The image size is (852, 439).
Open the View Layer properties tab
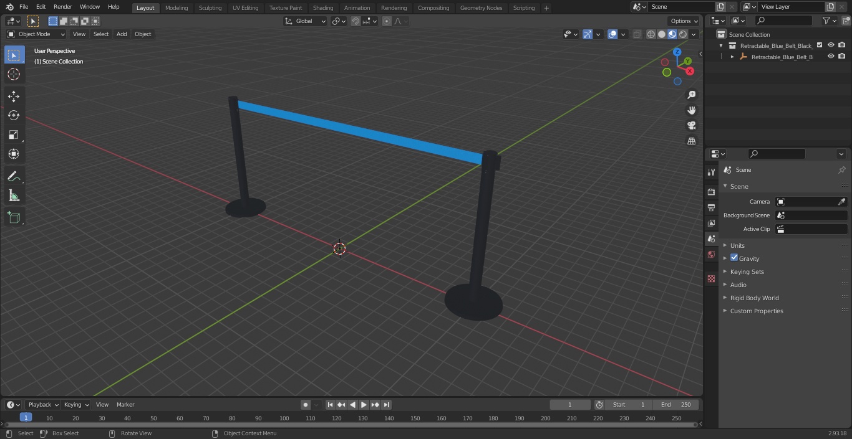711,223
